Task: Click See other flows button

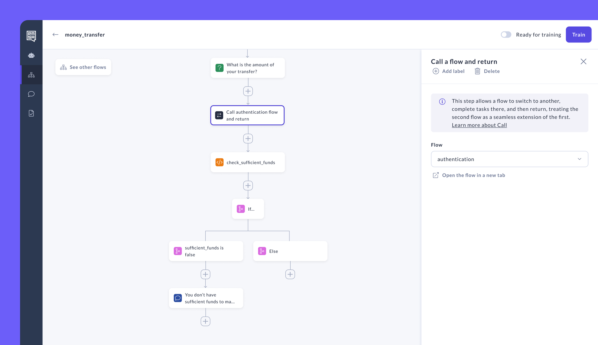Action: click(x=83, y=67)
